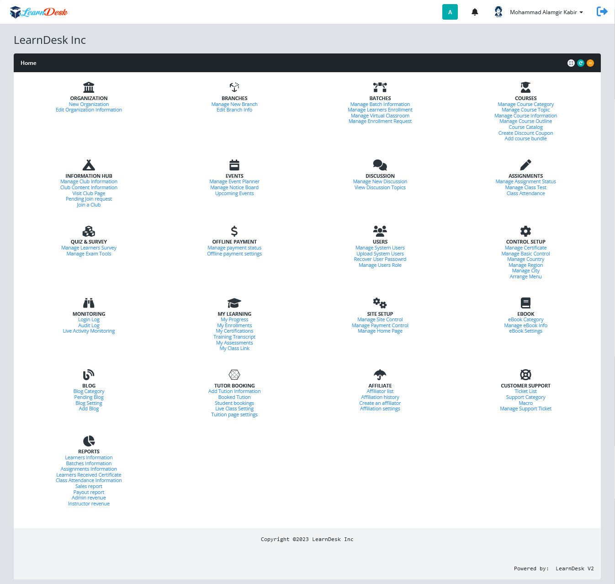Open Live Activity Monitoring link
This screenshot has width=615, height=584.
(89, 331)
